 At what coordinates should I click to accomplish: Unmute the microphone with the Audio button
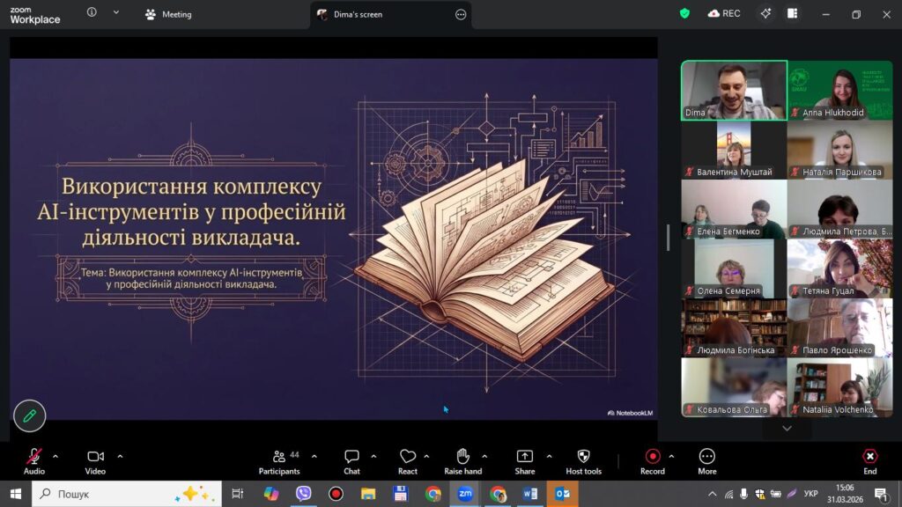click(x=33, y=457)
